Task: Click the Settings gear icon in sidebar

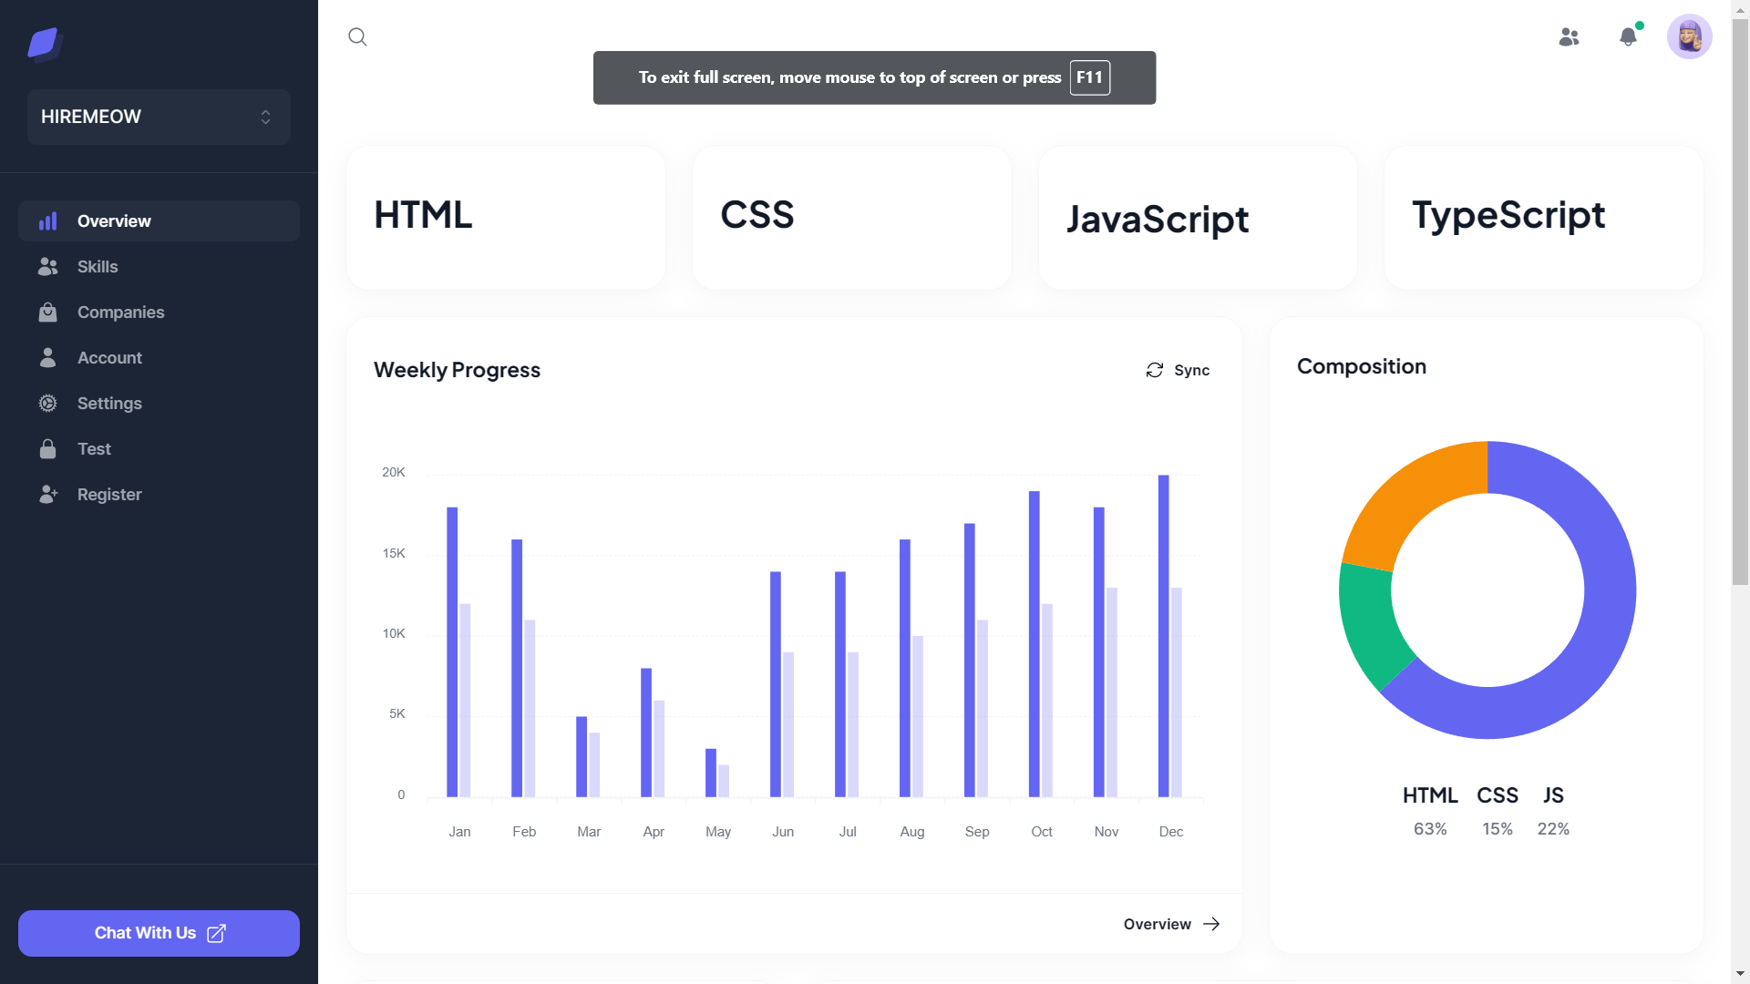Action: click(x=47, y=403)
